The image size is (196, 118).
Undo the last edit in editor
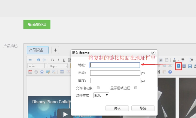38,60
